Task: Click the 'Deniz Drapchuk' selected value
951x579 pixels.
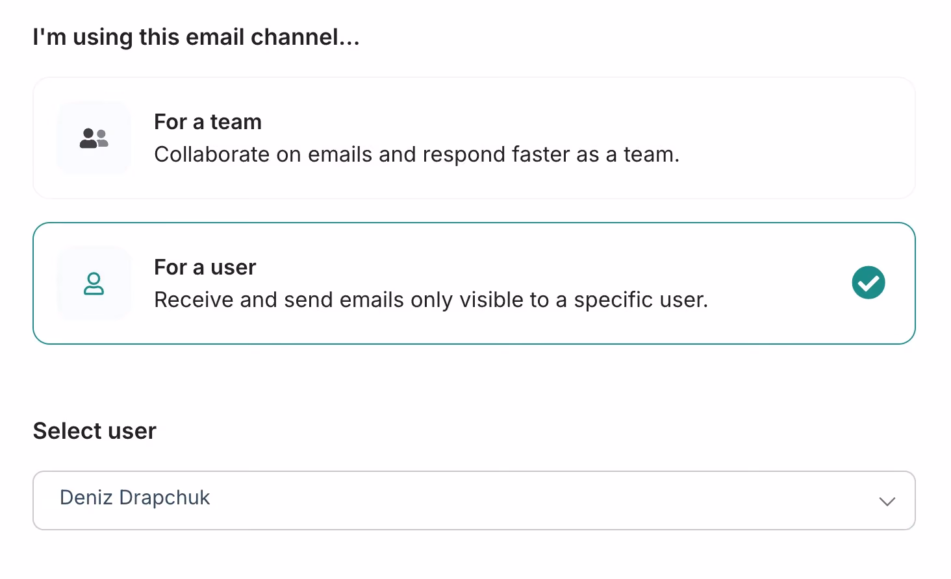Action: pyautogui.click(x=135, y=498)
